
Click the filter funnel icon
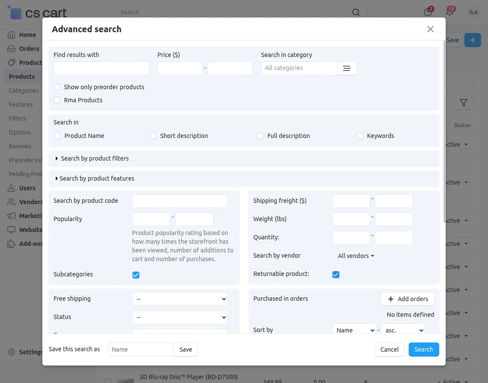tap(464, 103)
